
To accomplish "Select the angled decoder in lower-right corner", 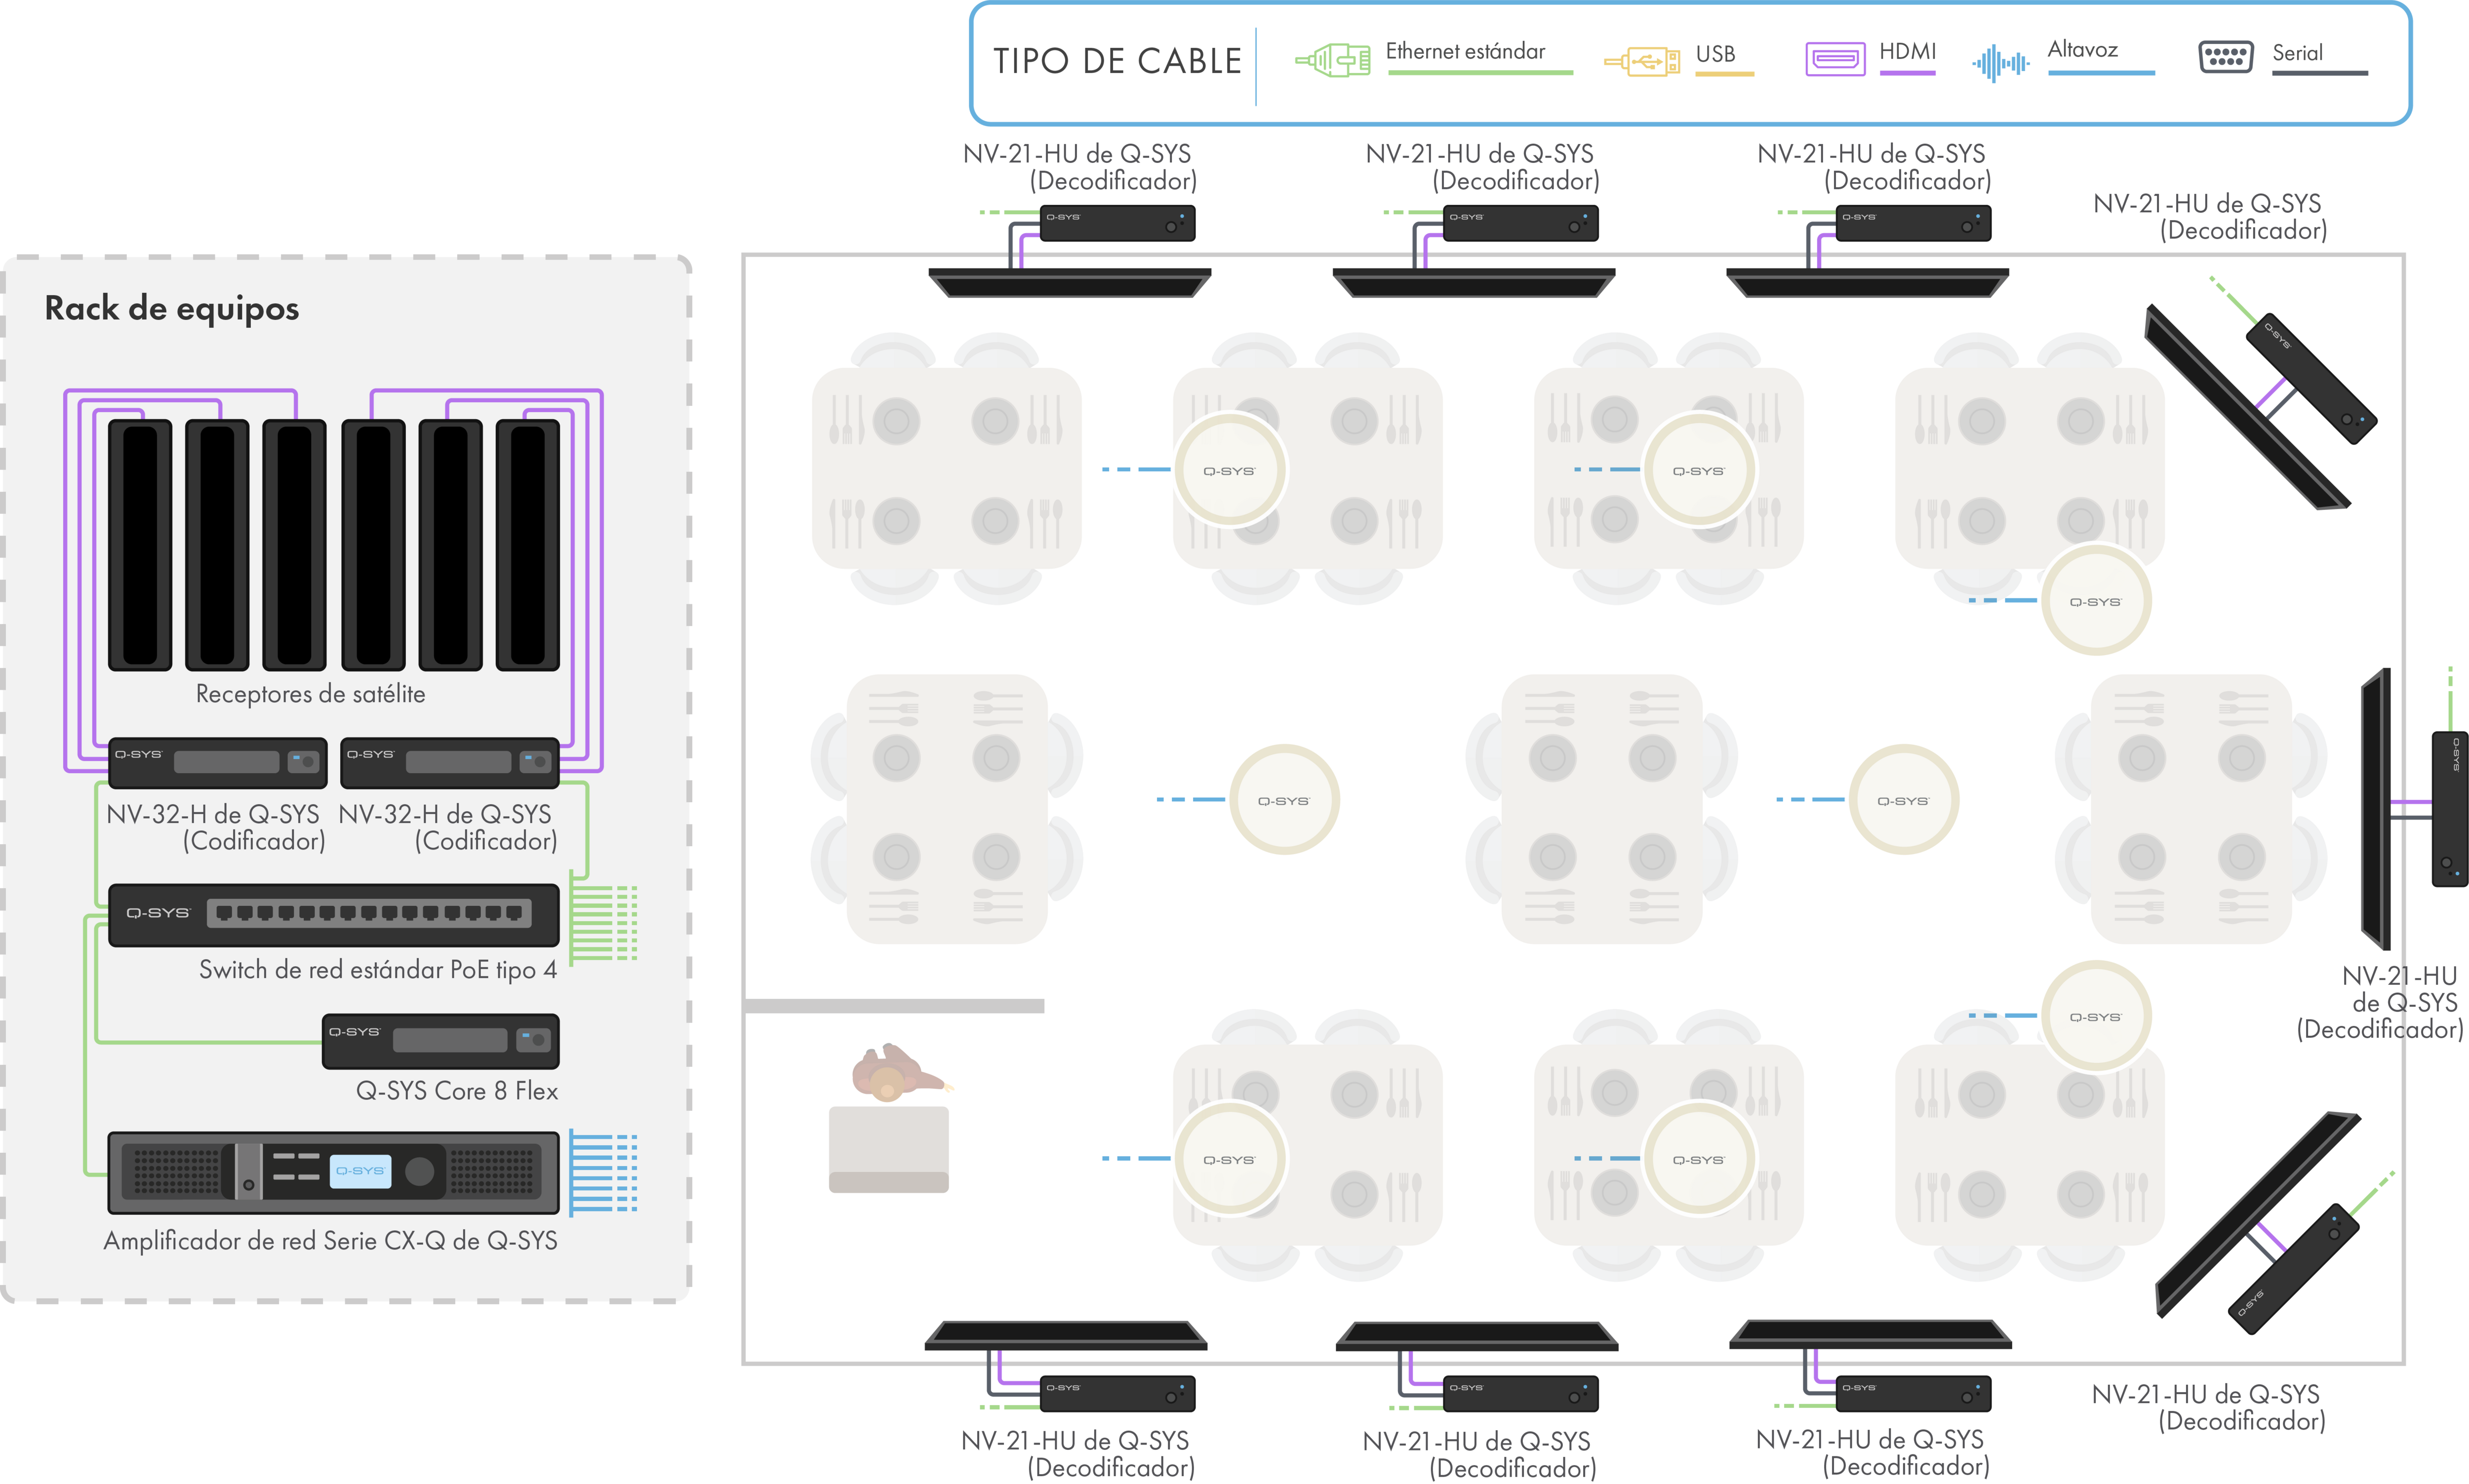I will coord(2295,1268).
